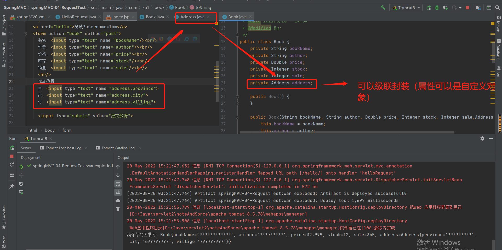This screenshot has width=502, height=250.
Task: Toggle the Web tool window
Action: [x=4, y=242]
